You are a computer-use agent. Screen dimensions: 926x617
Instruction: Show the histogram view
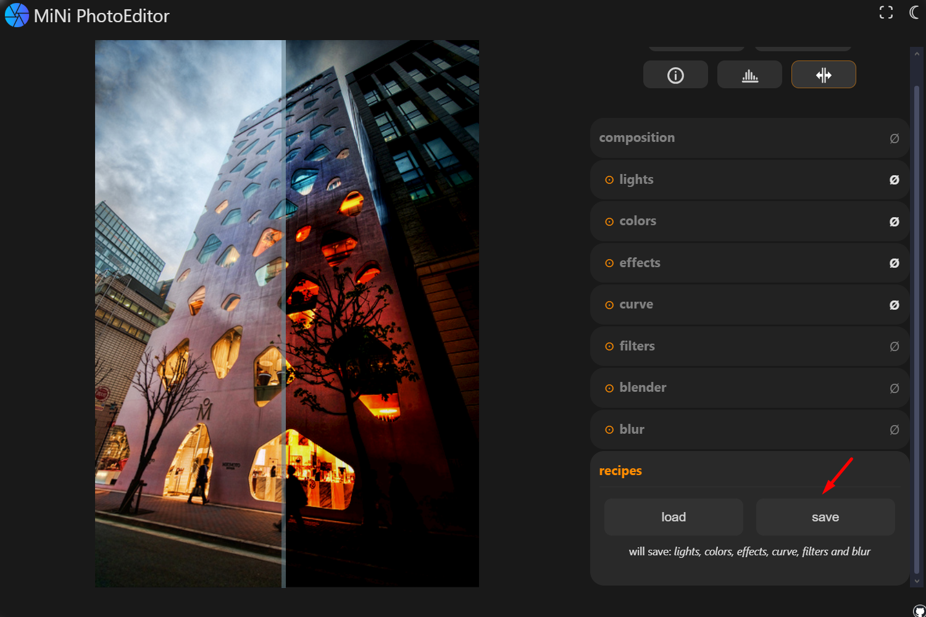pyautogui.click(x=749, y=75)
